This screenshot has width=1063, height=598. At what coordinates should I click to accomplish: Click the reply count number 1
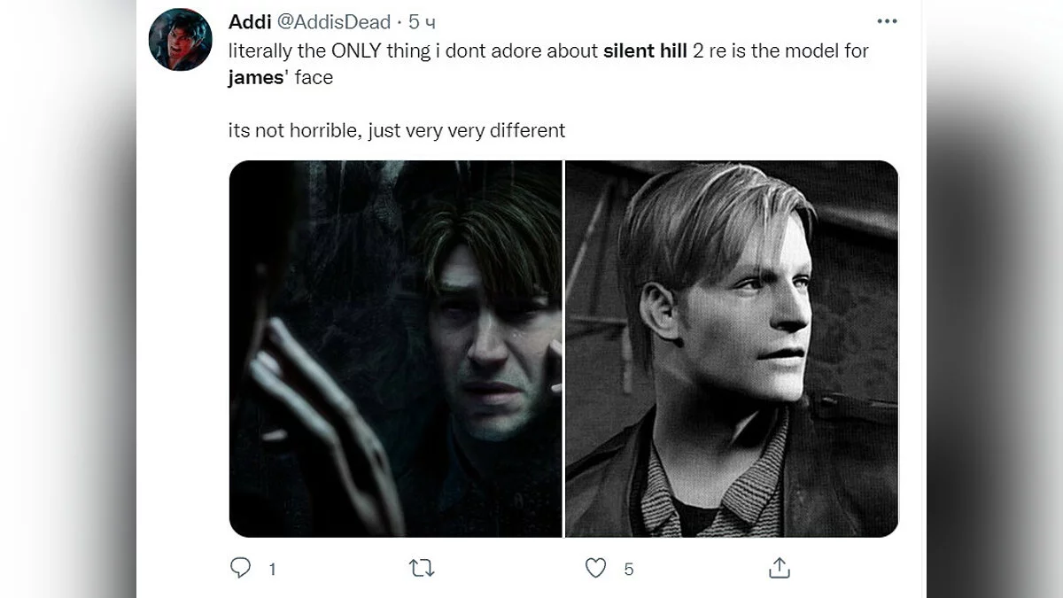272,570
